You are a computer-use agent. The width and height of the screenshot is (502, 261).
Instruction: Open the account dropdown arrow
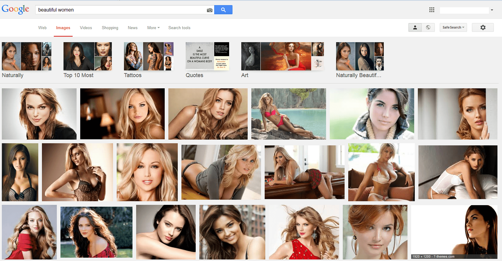point(492,10)
